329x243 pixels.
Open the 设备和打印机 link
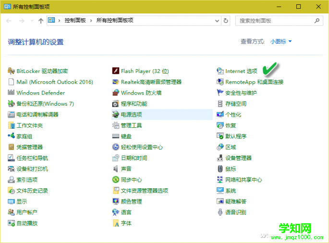pyautogui.click(x=32, y=169)
